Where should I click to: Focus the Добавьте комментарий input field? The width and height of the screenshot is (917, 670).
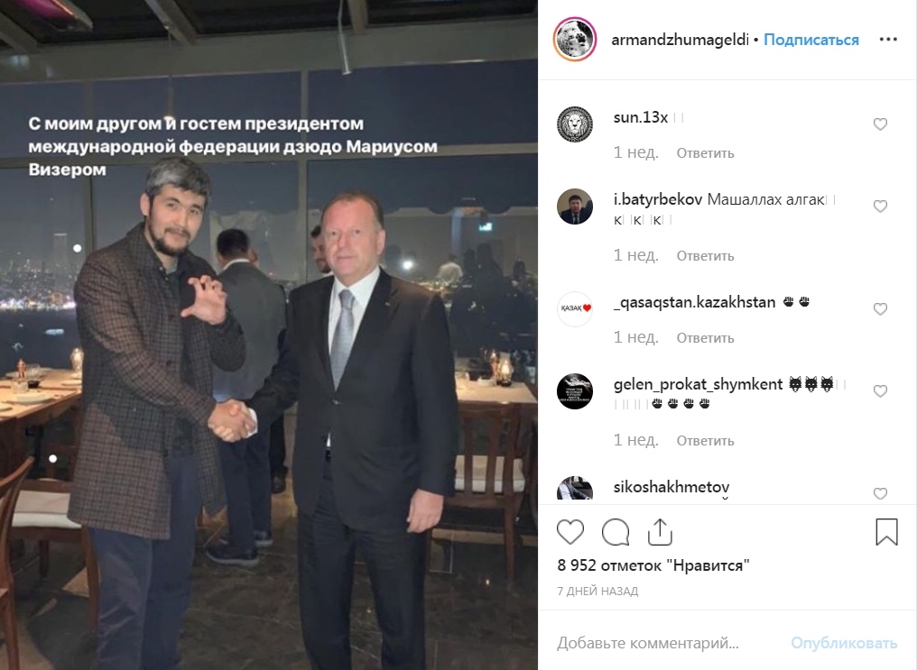(x=667, y=643)
